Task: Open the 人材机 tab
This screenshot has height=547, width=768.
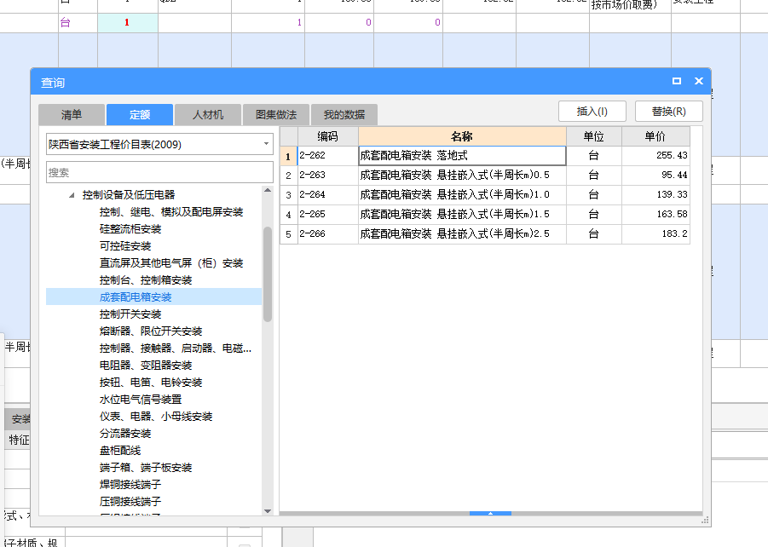Action: tap(208, 114)
